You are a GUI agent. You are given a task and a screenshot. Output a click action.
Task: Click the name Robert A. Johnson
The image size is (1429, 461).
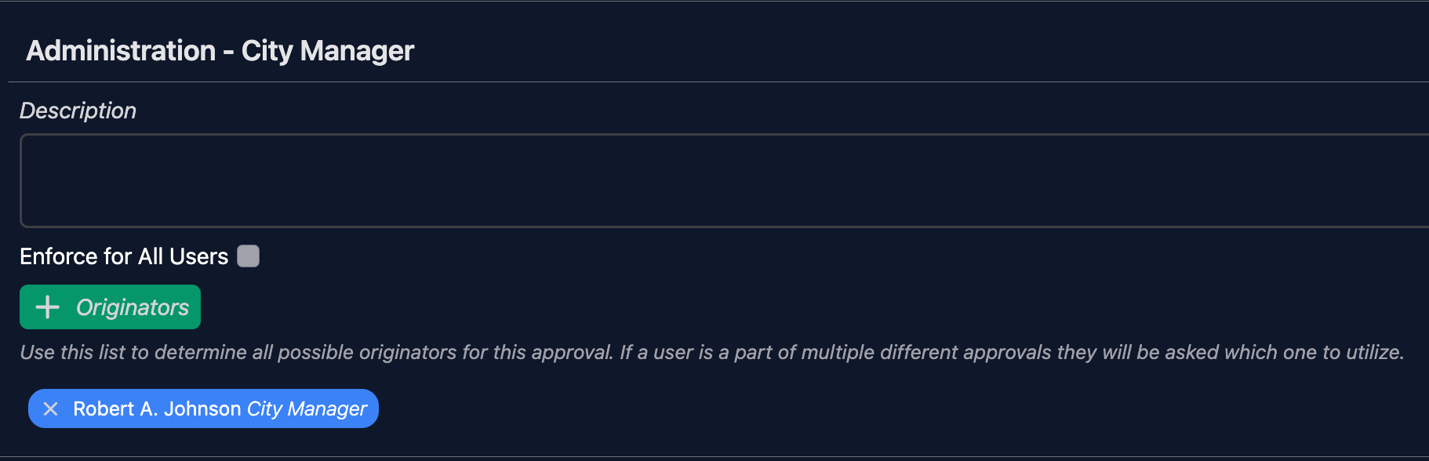pyautogui.click(x=157, y=408)
